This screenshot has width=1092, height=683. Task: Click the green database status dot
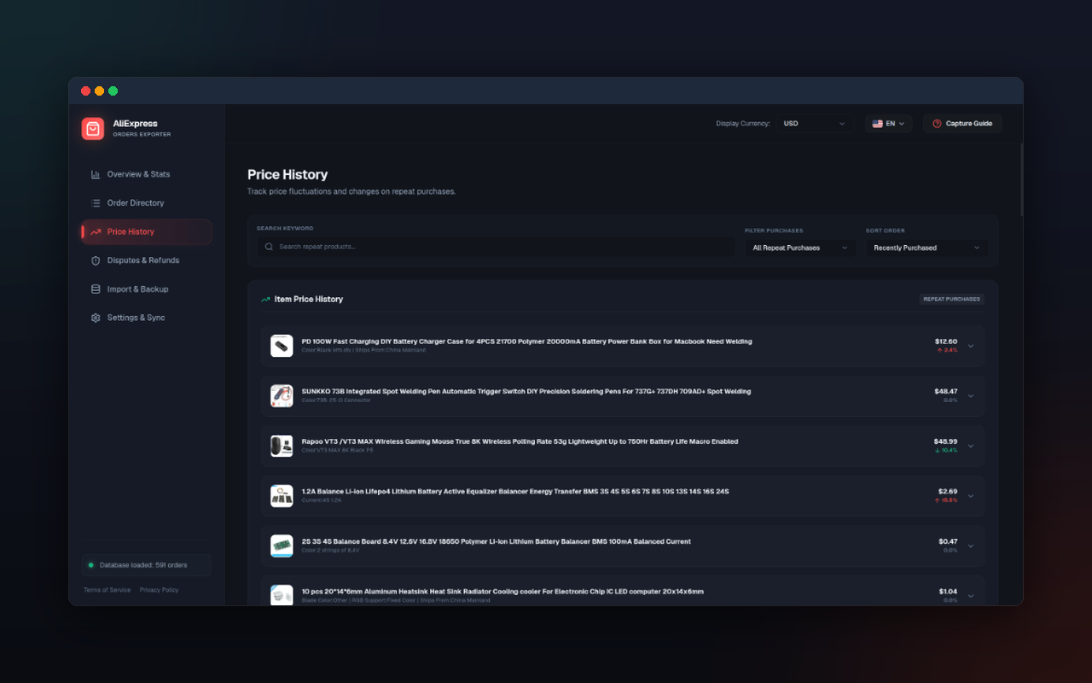(x=91, y=565)
